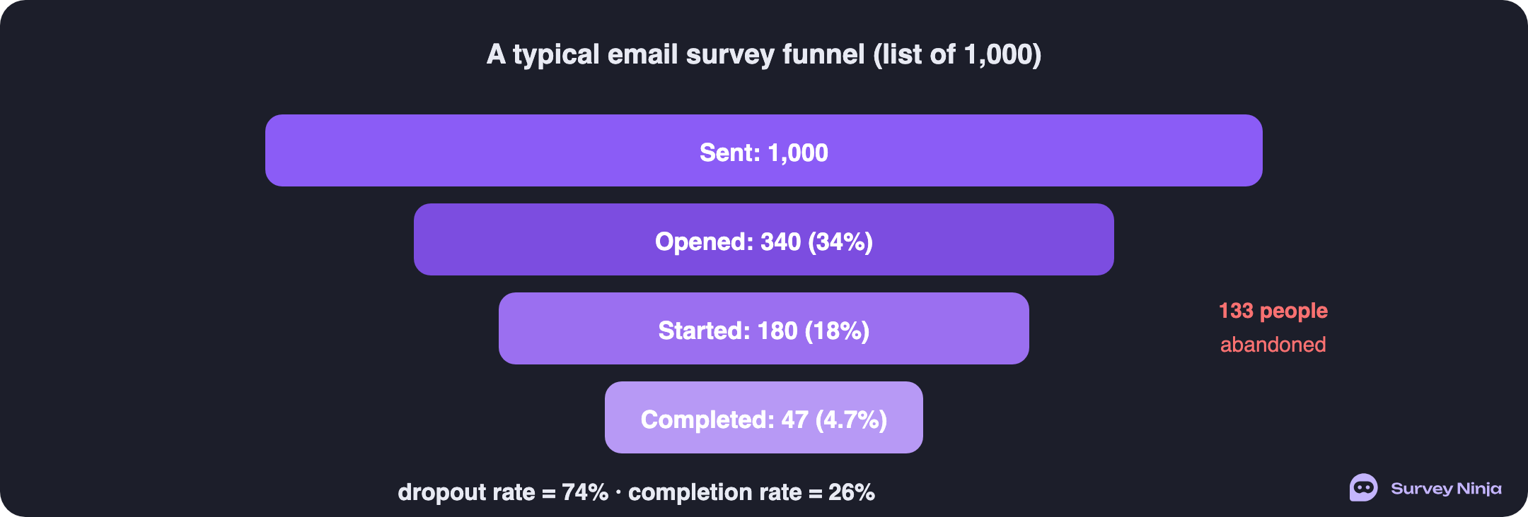Click the chart title 'A typical email survey funnel'
The image size is (1528, 517).
[x=676, y=54]
